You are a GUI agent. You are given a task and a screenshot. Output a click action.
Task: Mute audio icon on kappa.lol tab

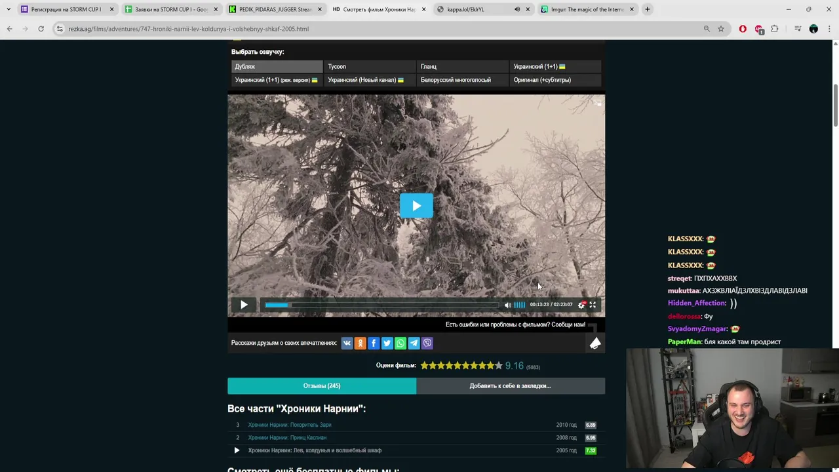pyautogui.click(x=517, y=9)
